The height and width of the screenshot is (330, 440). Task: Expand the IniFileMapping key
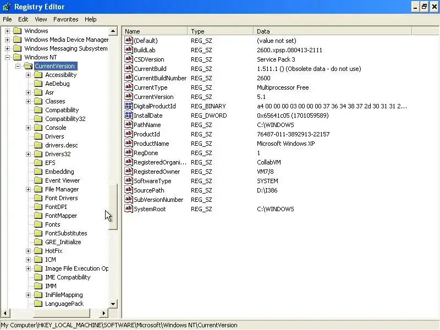pos(29,295)
